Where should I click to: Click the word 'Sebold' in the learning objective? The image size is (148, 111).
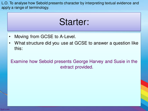pos(42,3)
